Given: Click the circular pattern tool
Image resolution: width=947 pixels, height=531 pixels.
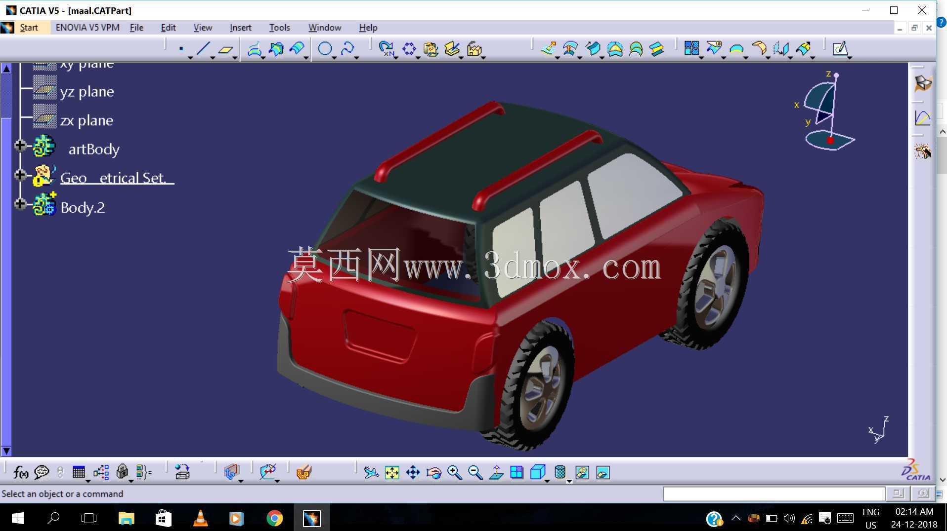Looking at the screenshot, I should click(x=409, y=49).
